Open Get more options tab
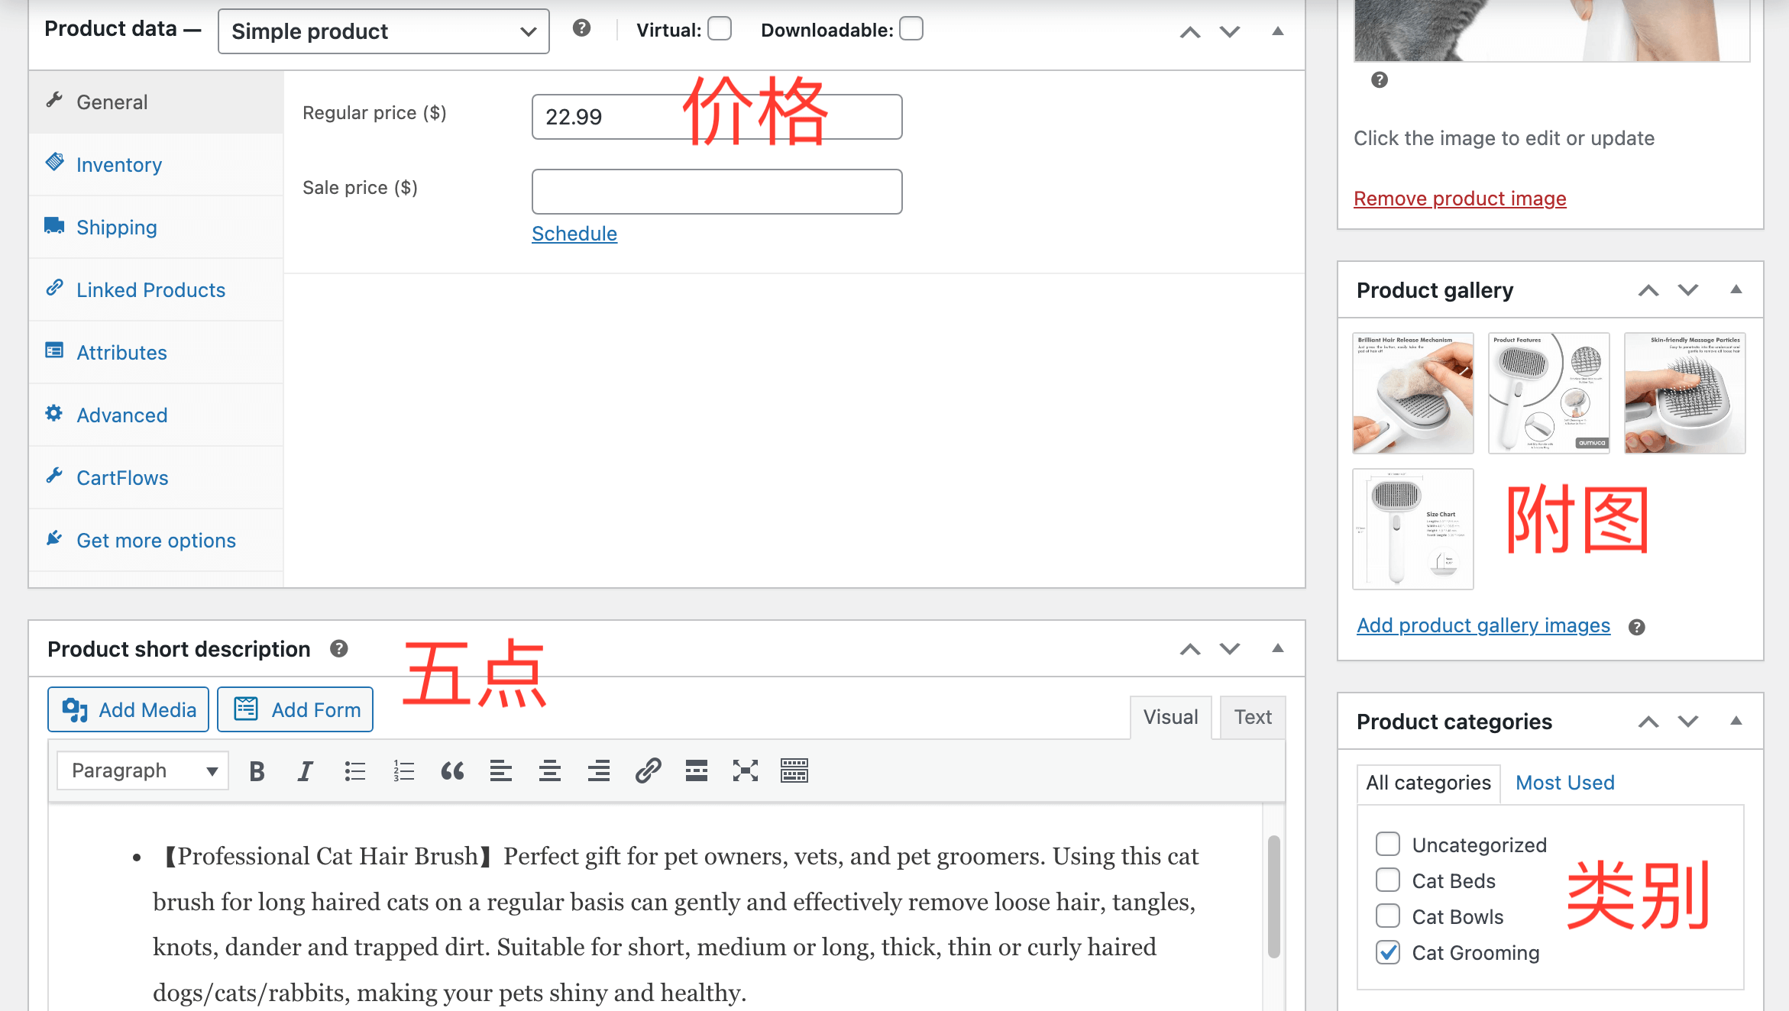1789x1011 pixels. [156, 541]
